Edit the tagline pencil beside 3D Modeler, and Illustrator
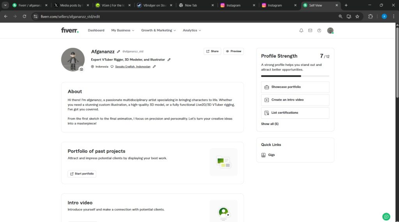Viewport: 399px width, 222px height. [x=169, y=60]
